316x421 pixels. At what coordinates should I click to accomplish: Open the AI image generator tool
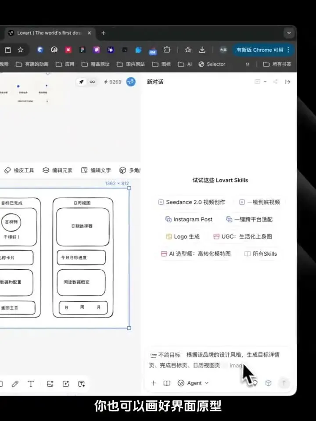click(50, 384)
